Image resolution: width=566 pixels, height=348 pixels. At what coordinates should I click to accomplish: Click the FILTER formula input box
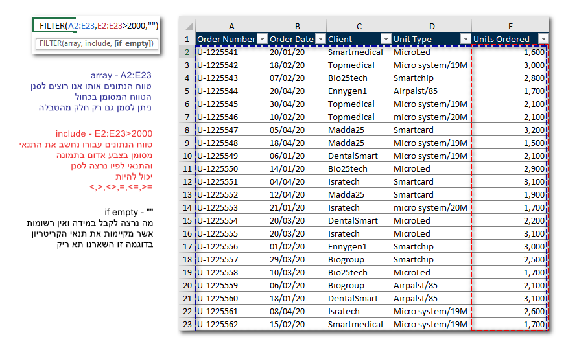click(x=96, y=26)
